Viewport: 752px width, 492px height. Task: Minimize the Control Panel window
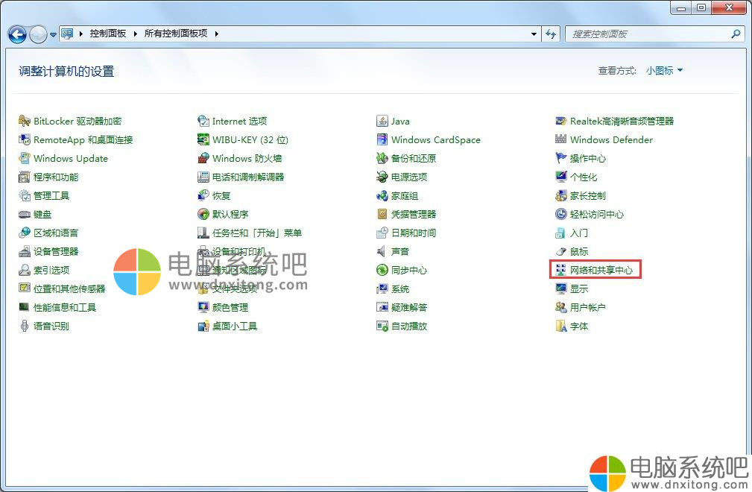tap(681, 8)
